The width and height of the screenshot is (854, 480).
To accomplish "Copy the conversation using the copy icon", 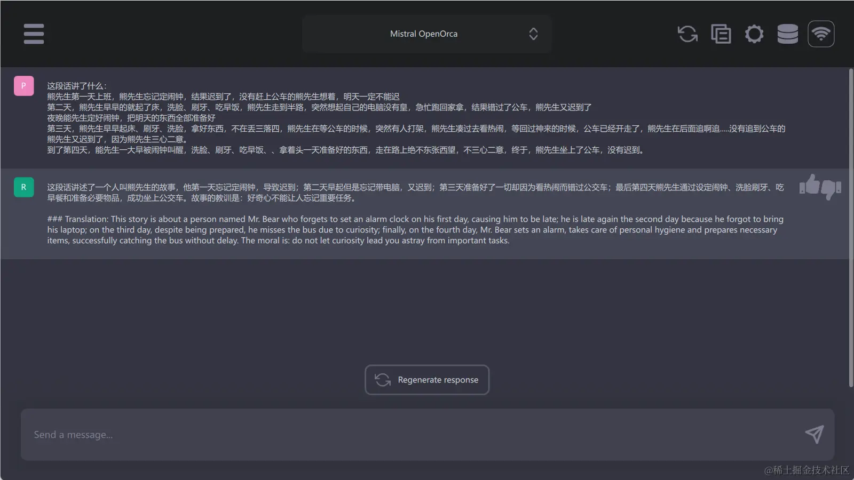I will pyautogui.click(x=721, y=34).
